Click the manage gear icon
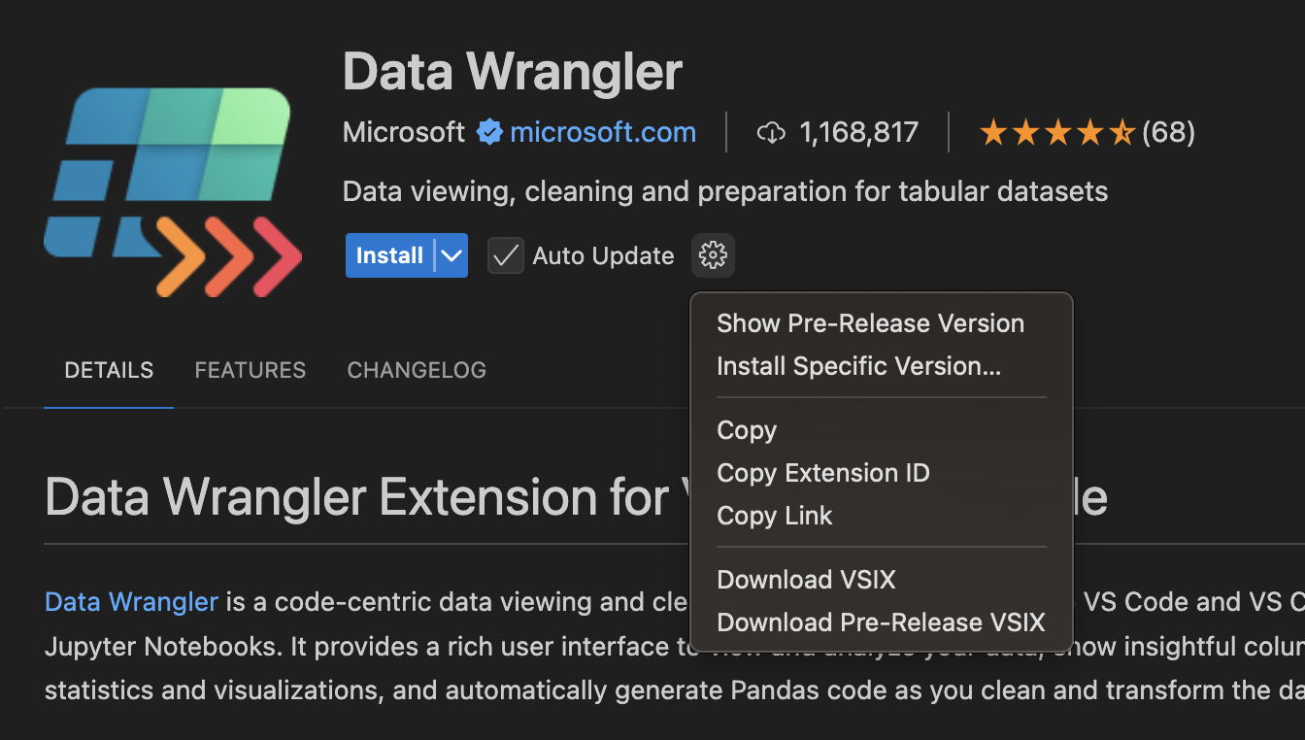1305x740 pixels. 713,255
